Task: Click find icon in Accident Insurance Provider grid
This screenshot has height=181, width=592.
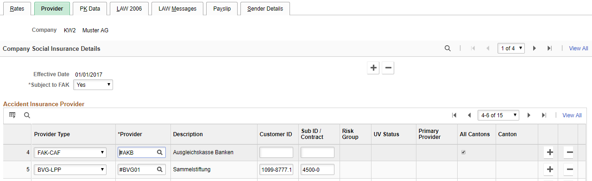Action: click(x=27, y=115)
